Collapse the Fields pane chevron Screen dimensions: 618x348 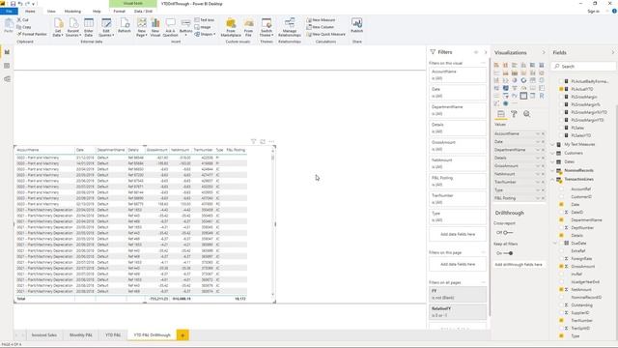click(613, 52)
